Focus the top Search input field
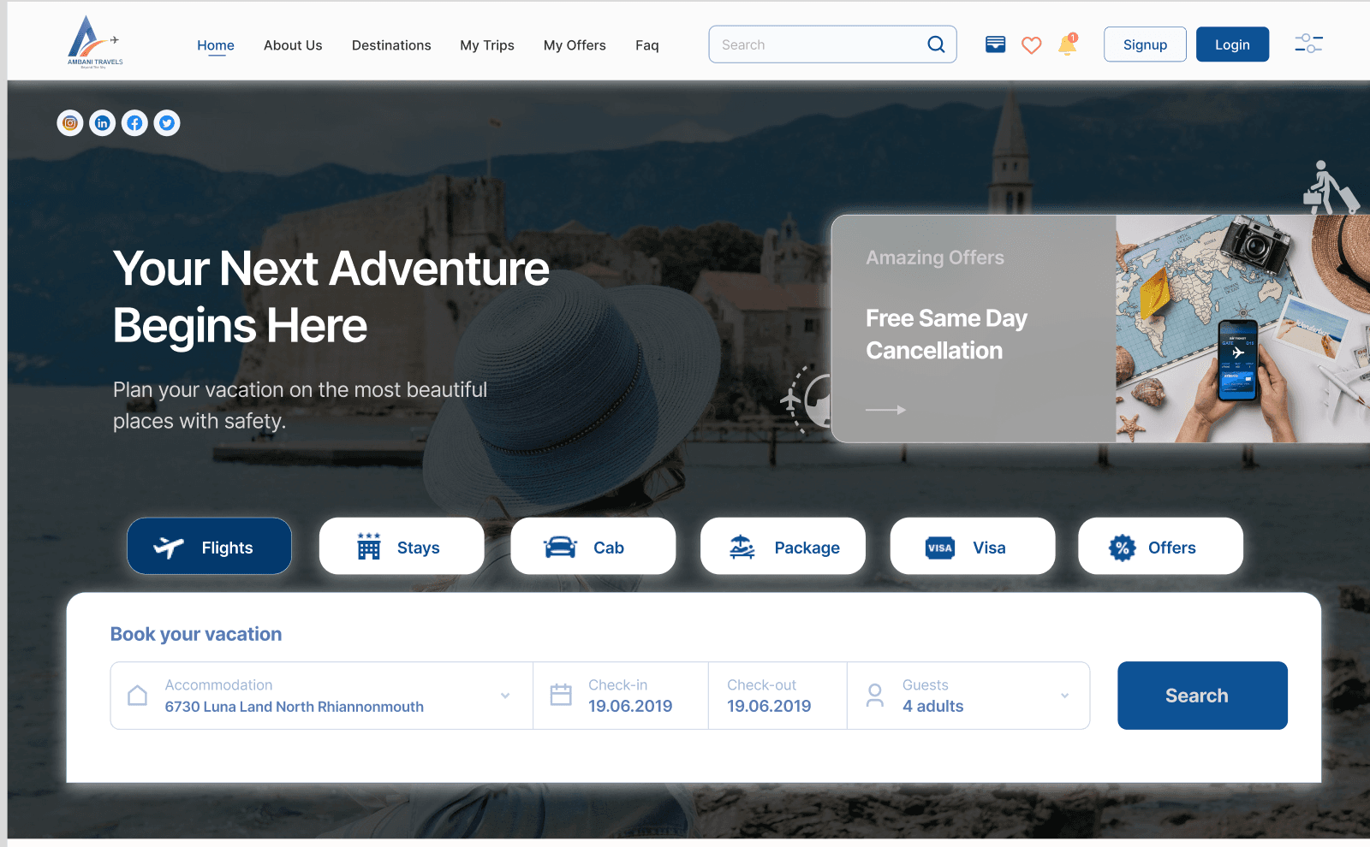 (818, 44)
